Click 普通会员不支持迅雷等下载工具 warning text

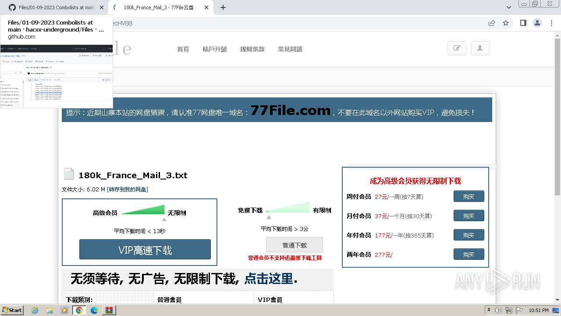point(285,258)
